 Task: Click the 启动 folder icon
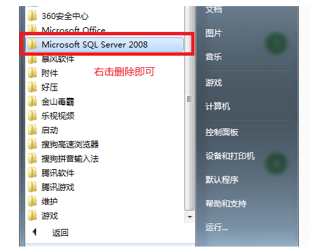coord(32,130)
